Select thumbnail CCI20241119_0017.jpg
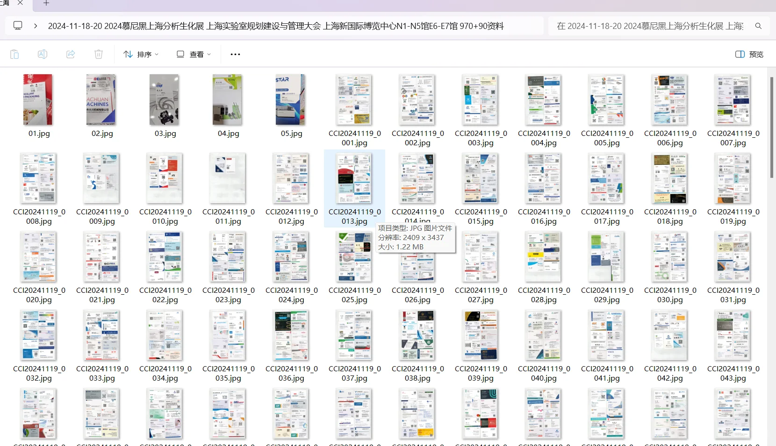This screenshot has width=776, height=446. coord(607,178)
